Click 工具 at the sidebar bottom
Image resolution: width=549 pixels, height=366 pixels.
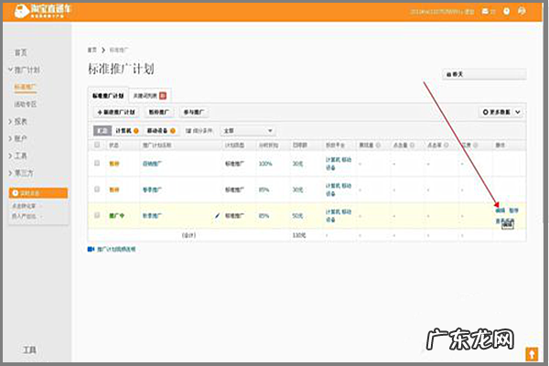pyautogui.click(x=29, y=350)
